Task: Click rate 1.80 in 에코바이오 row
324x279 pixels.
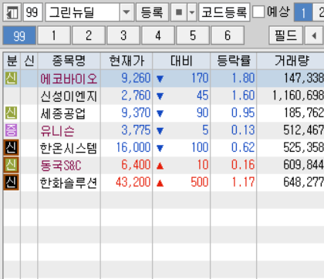Action: coord(243,78)
